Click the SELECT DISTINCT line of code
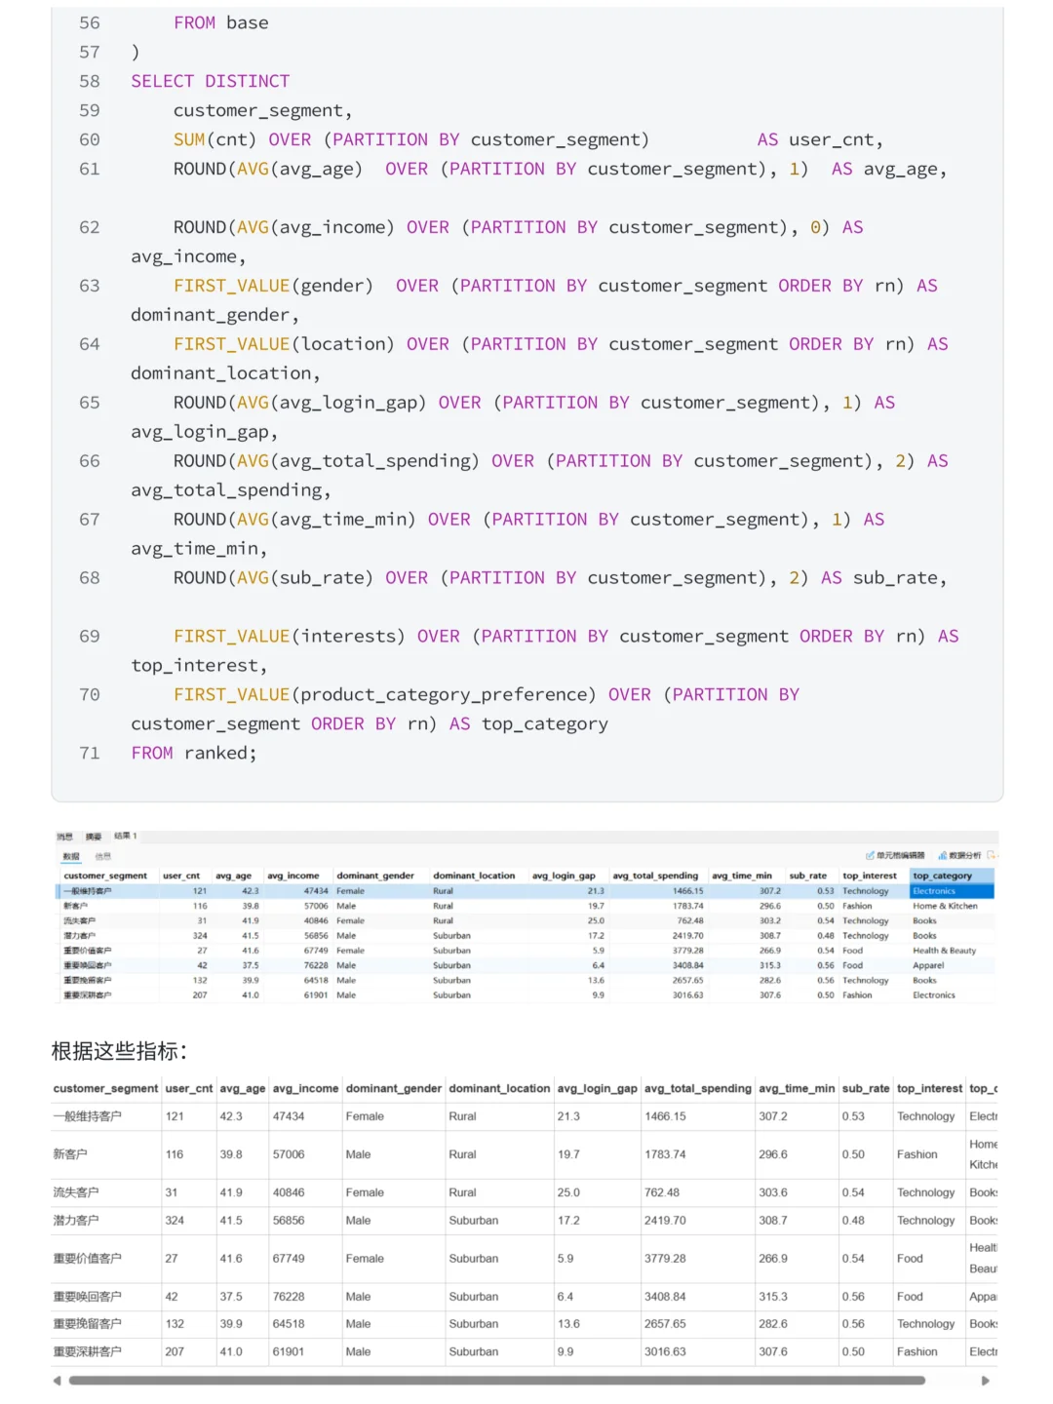Screen dimensions: 1053x1404 [x=211, y=81]
